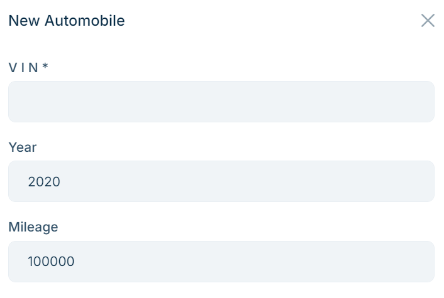Click the VIN field label
Viewport: 444px width, 298px height.
(24, 67)
